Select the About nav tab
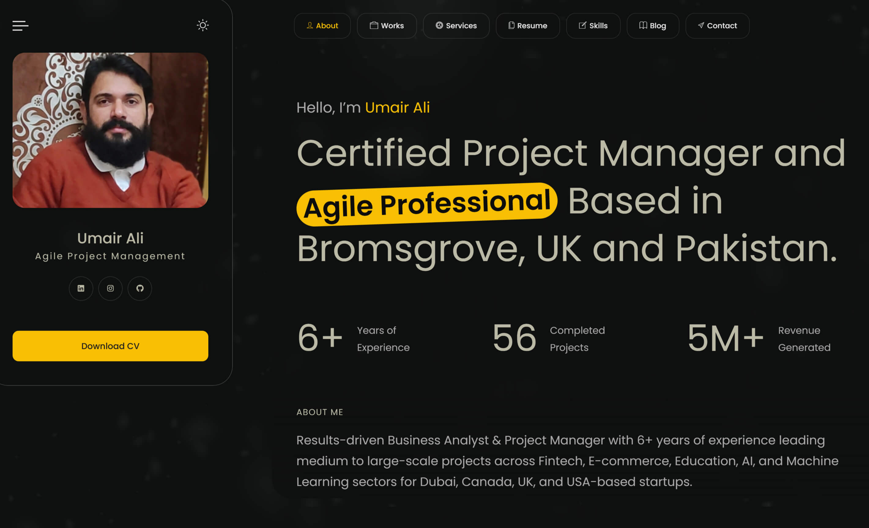 tap(322, 26)
